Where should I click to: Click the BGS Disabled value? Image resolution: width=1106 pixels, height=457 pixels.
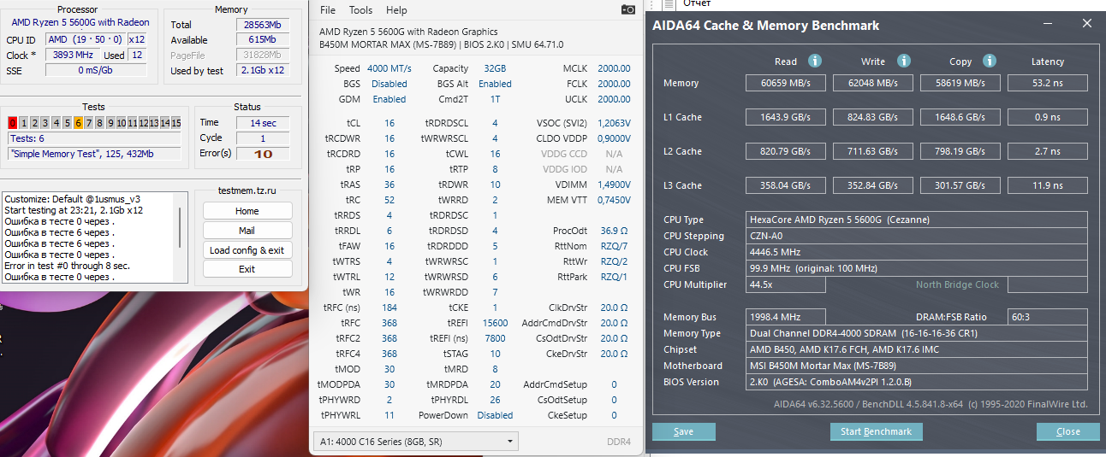pos(389,84)
